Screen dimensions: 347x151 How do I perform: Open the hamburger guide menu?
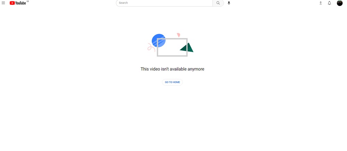point(3,3)
